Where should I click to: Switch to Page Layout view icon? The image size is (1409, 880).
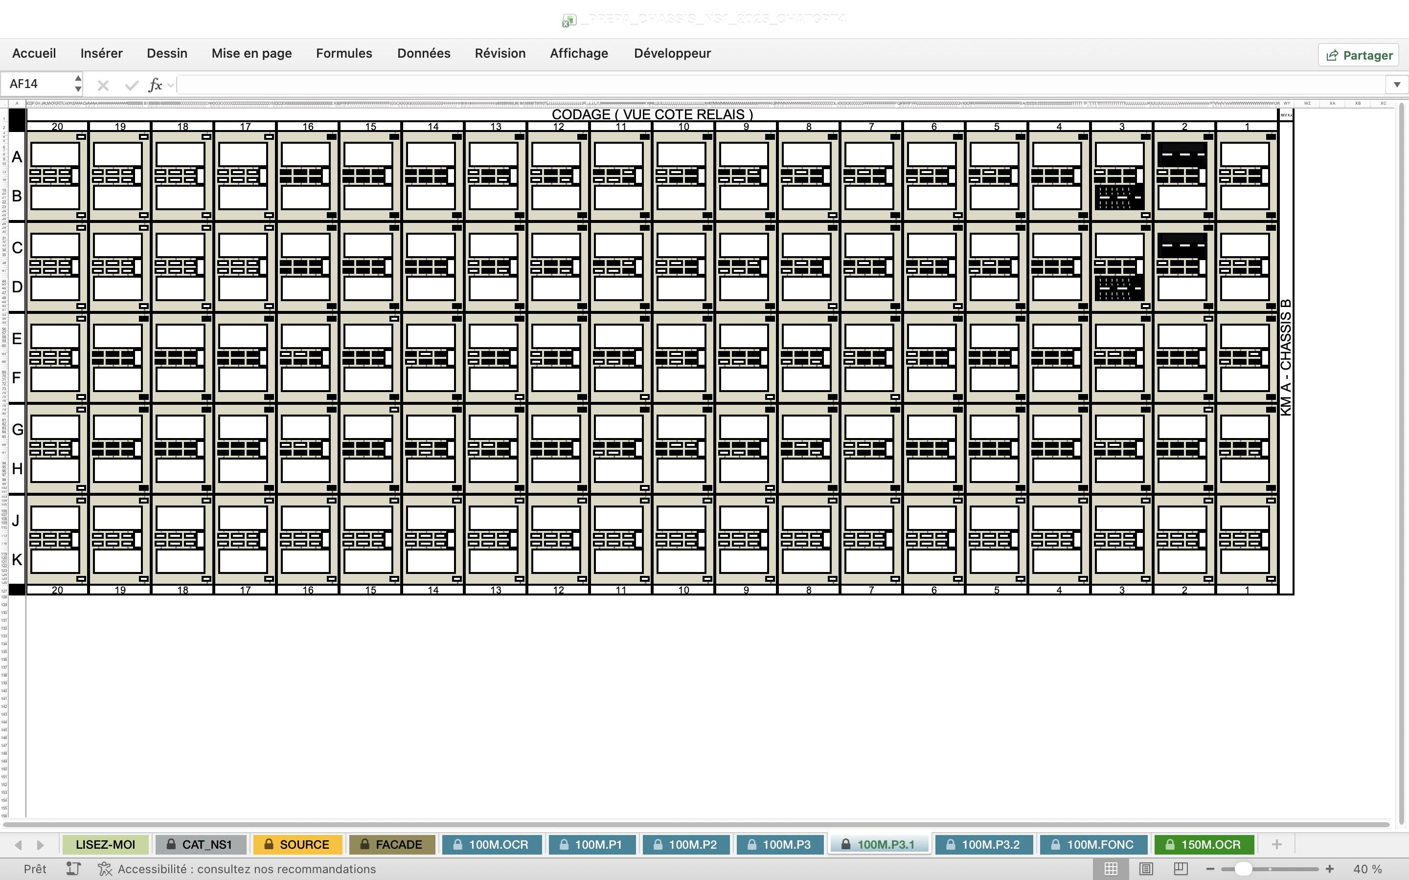point(1146,869)
